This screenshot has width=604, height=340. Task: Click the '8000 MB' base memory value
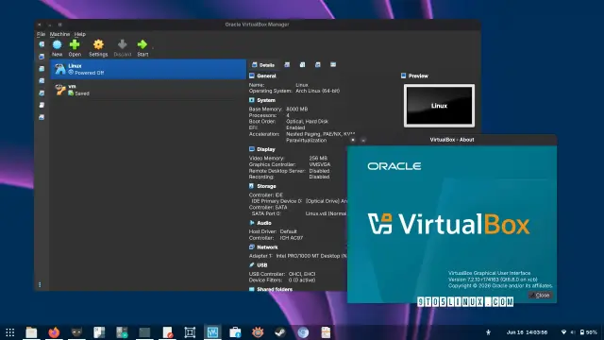[x=296, y=110]
